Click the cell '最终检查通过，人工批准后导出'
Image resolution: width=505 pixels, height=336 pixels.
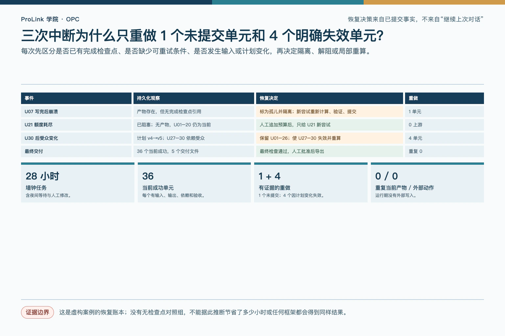tap(329, 151)
